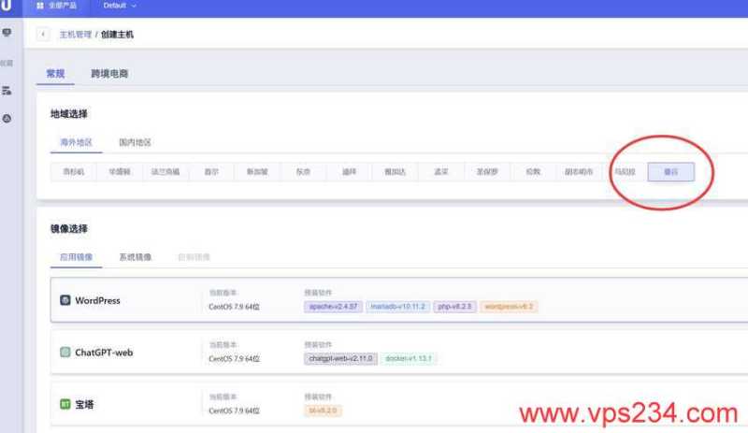Select the 海外地区 region tab

pos(77,142)
